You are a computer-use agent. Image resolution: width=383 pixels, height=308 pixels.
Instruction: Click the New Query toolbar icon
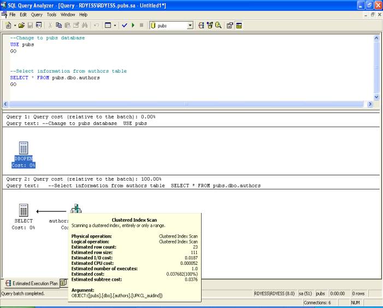pos(8,25)
